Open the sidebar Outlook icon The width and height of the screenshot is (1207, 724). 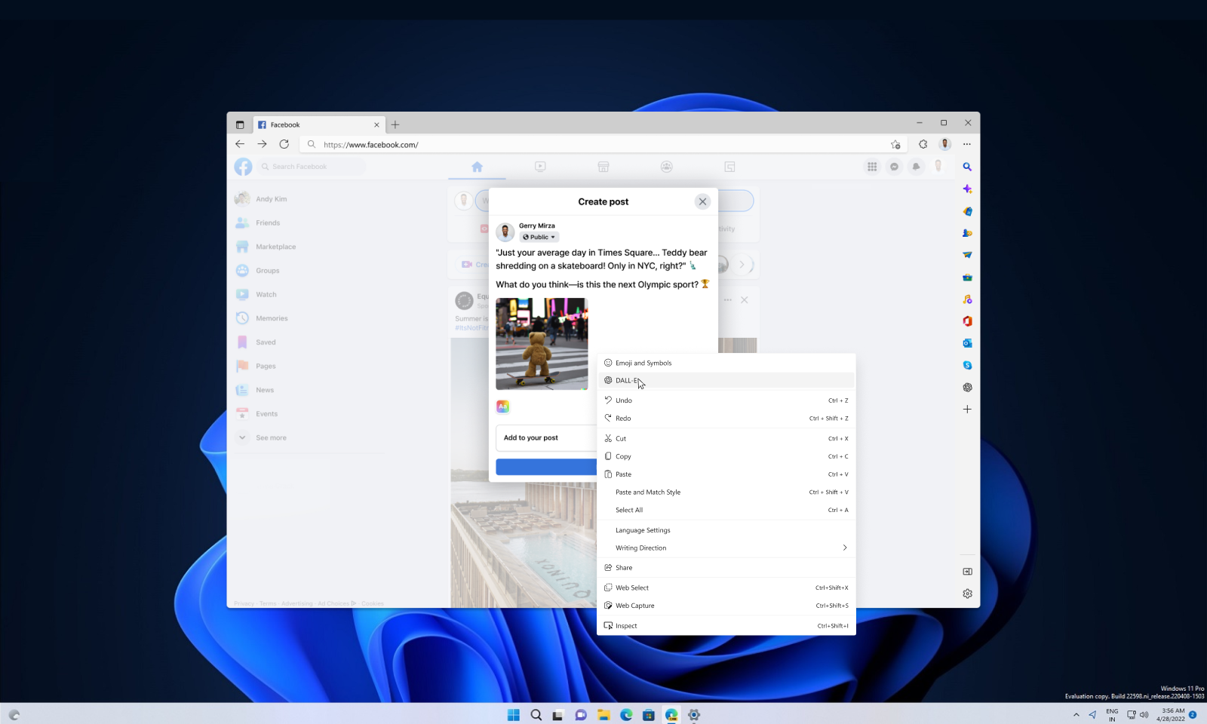(x=967, y=343)
